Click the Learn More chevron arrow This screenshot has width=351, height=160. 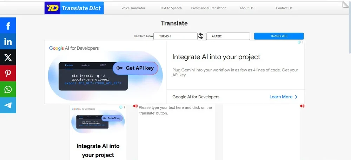[x=296, y=97]
